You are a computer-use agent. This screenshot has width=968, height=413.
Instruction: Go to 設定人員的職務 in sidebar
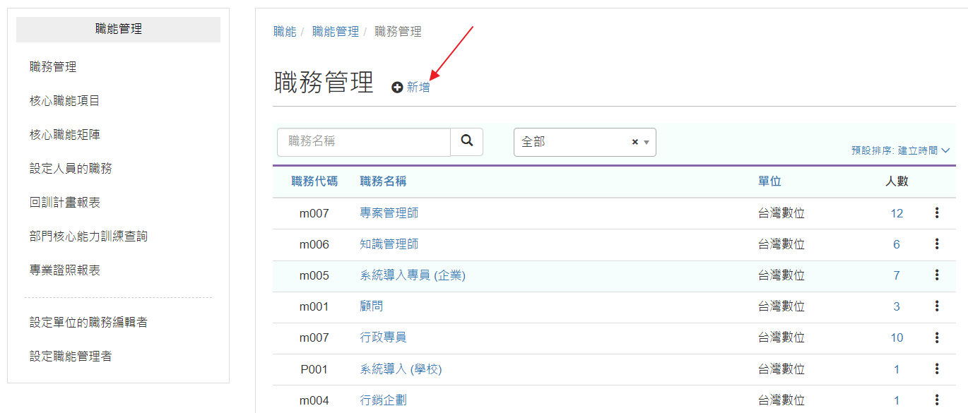[x=71, y=169]
